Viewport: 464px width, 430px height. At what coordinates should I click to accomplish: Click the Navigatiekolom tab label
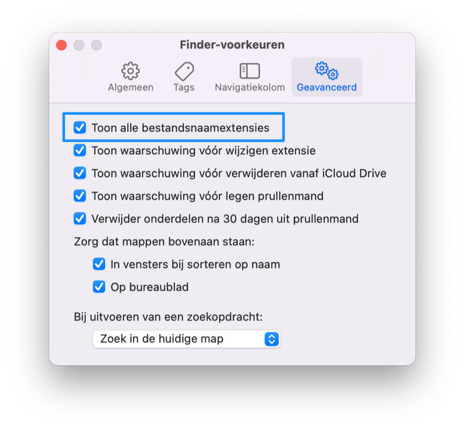[250, 88]
